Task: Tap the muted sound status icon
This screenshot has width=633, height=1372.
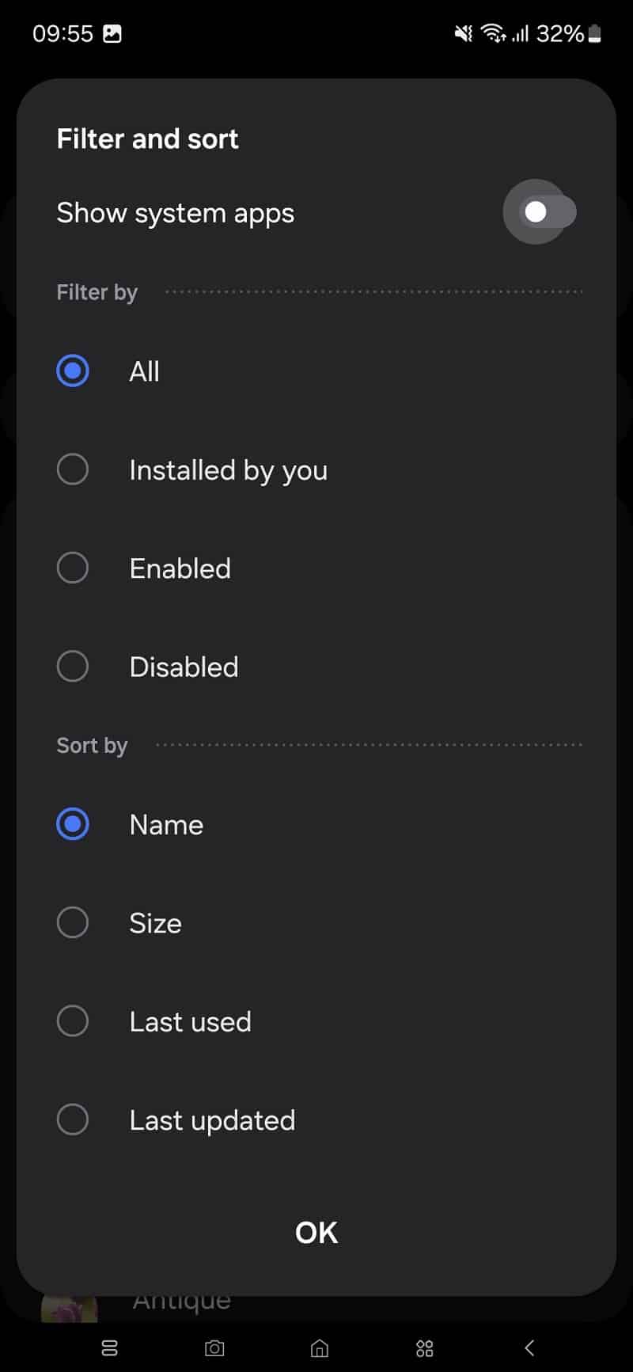Action: coord(464,33)
